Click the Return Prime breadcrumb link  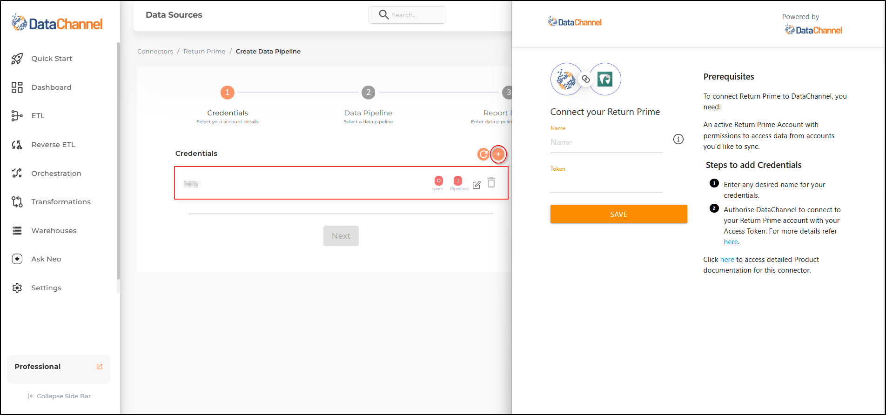[x=204, y=52]
